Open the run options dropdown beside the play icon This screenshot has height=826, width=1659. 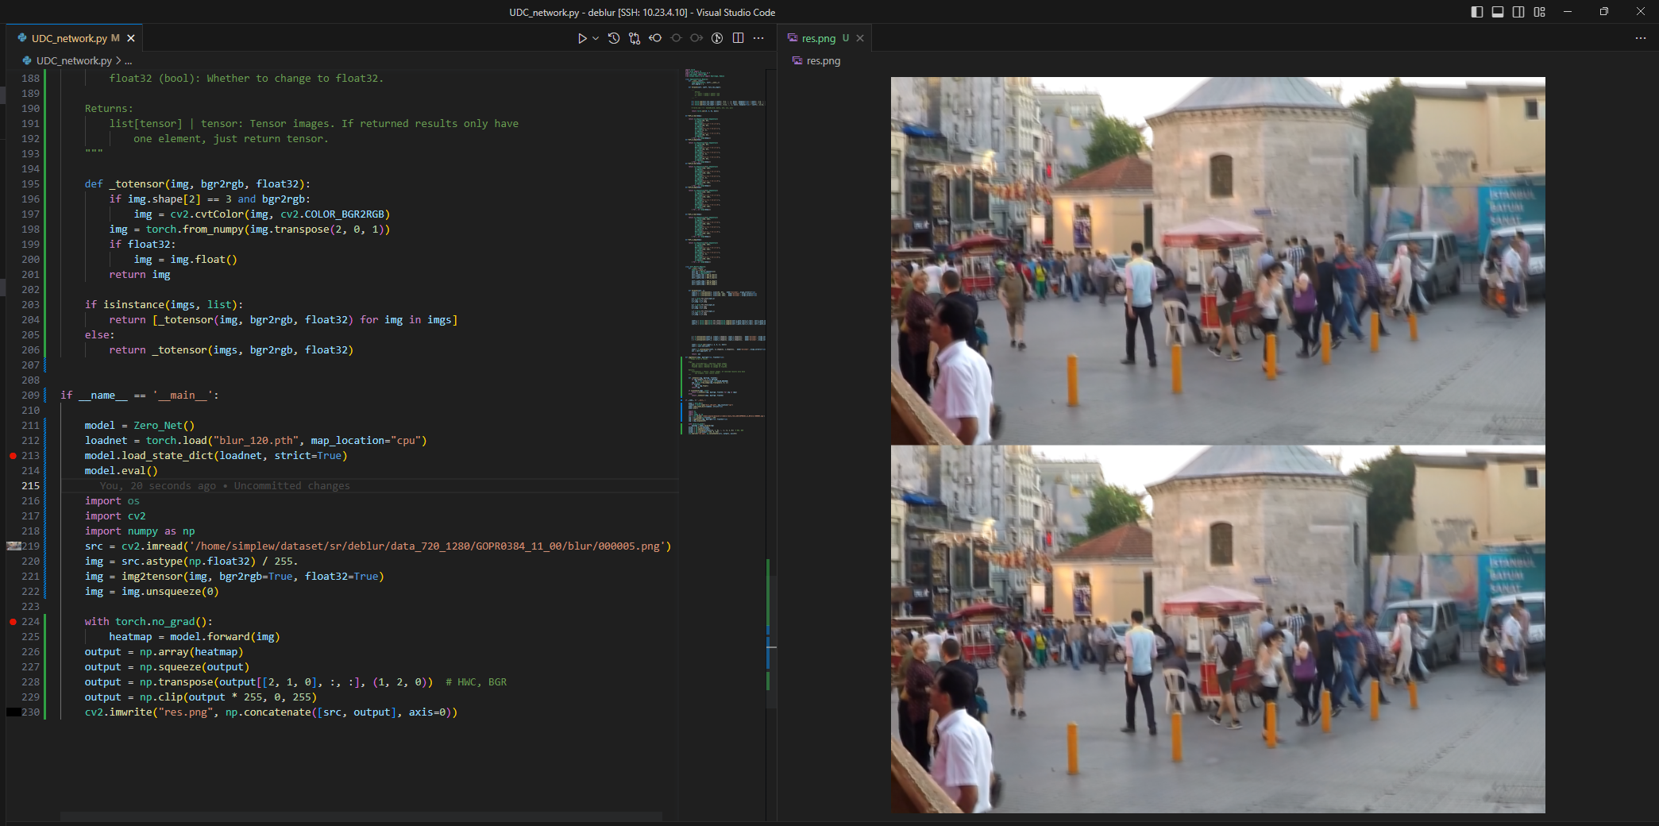pos(594,37)
